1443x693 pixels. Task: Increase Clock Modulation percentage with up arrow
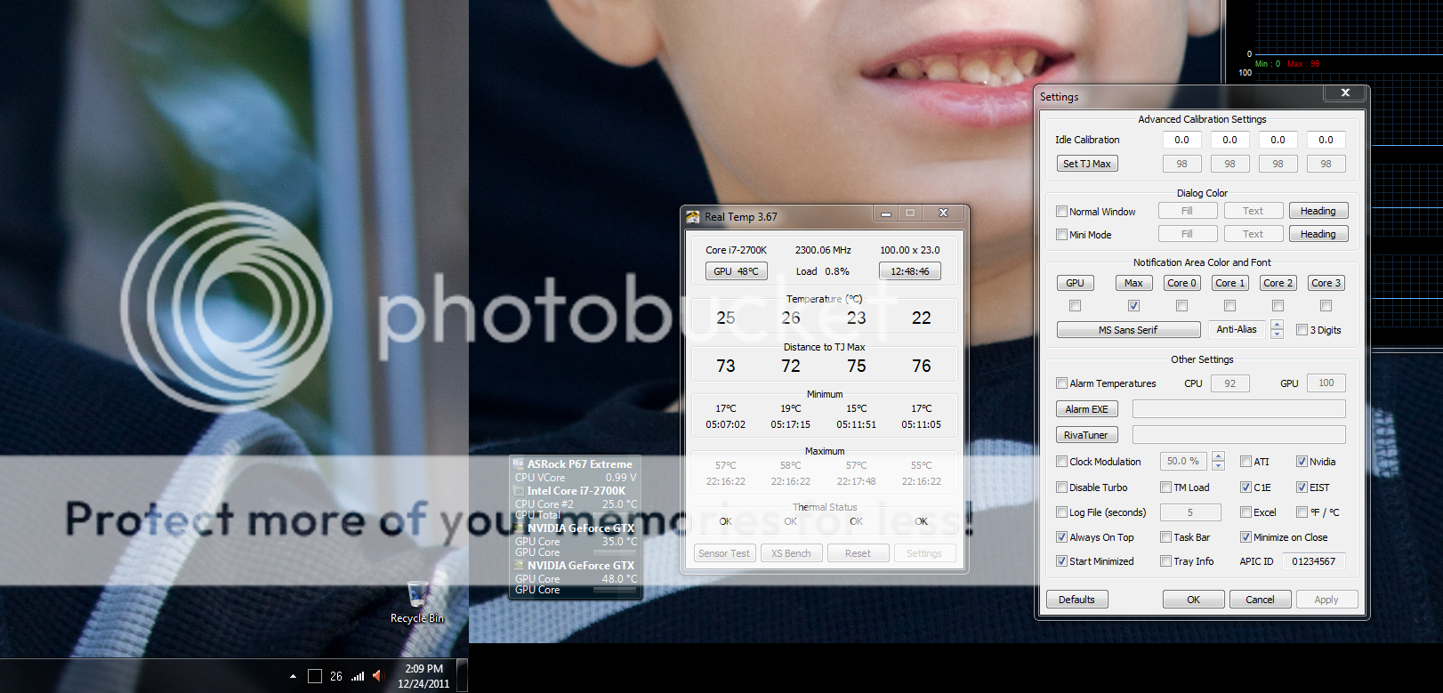click(x=1219, y=456)
